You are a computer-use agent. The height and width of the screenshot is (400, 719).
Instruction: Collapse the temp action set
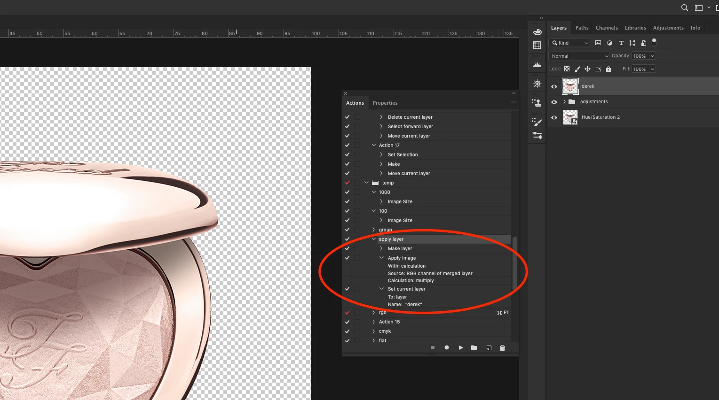click(366, 183)
